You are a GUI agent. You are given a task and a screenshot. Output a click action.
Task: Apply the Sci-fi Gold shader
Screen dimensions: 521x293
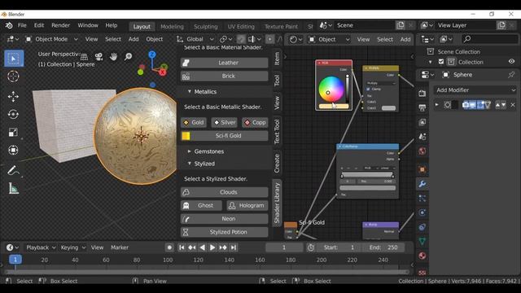point(225,136)
